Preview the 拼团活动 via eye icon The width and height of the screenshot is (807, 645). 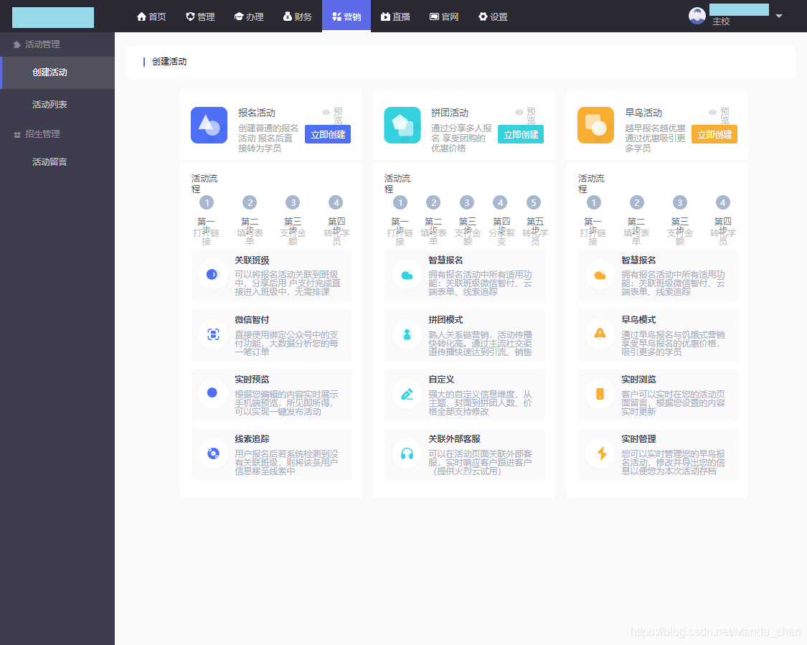(519, 112)
